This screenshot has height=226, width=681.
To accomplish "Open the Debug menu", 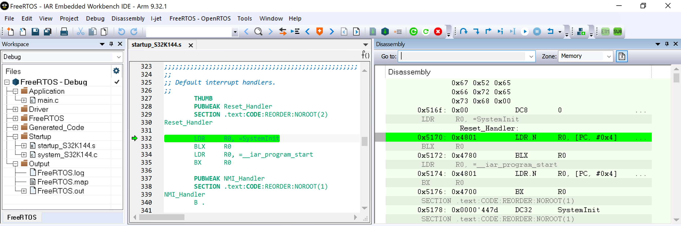I will tap(95, 18).
